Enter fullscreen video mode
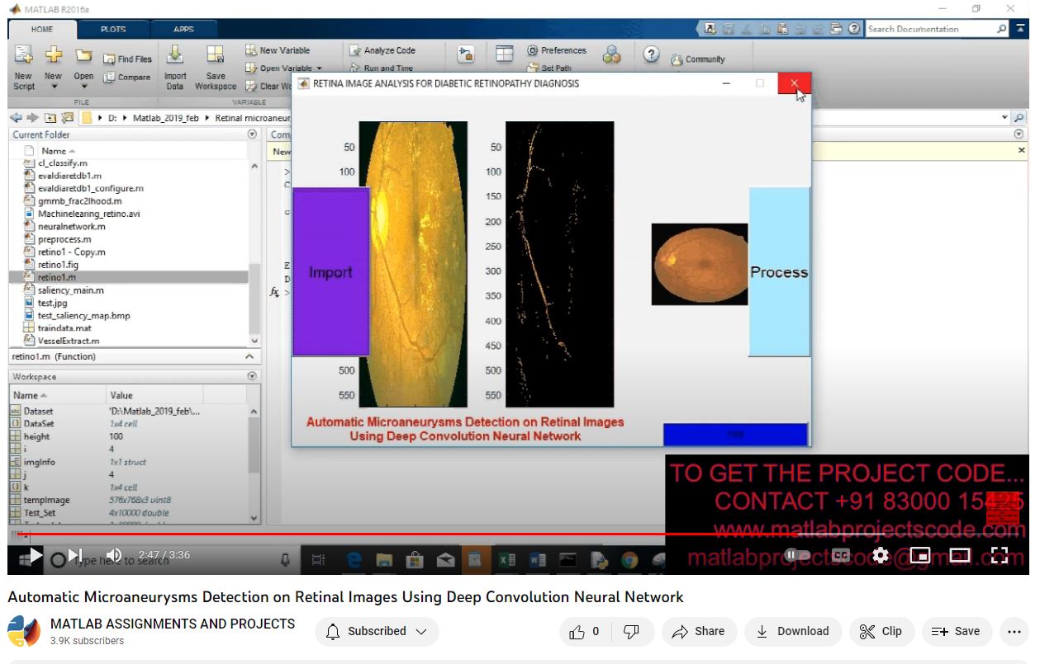Viewport: 1040px width, 664px height. (1000, 555)
